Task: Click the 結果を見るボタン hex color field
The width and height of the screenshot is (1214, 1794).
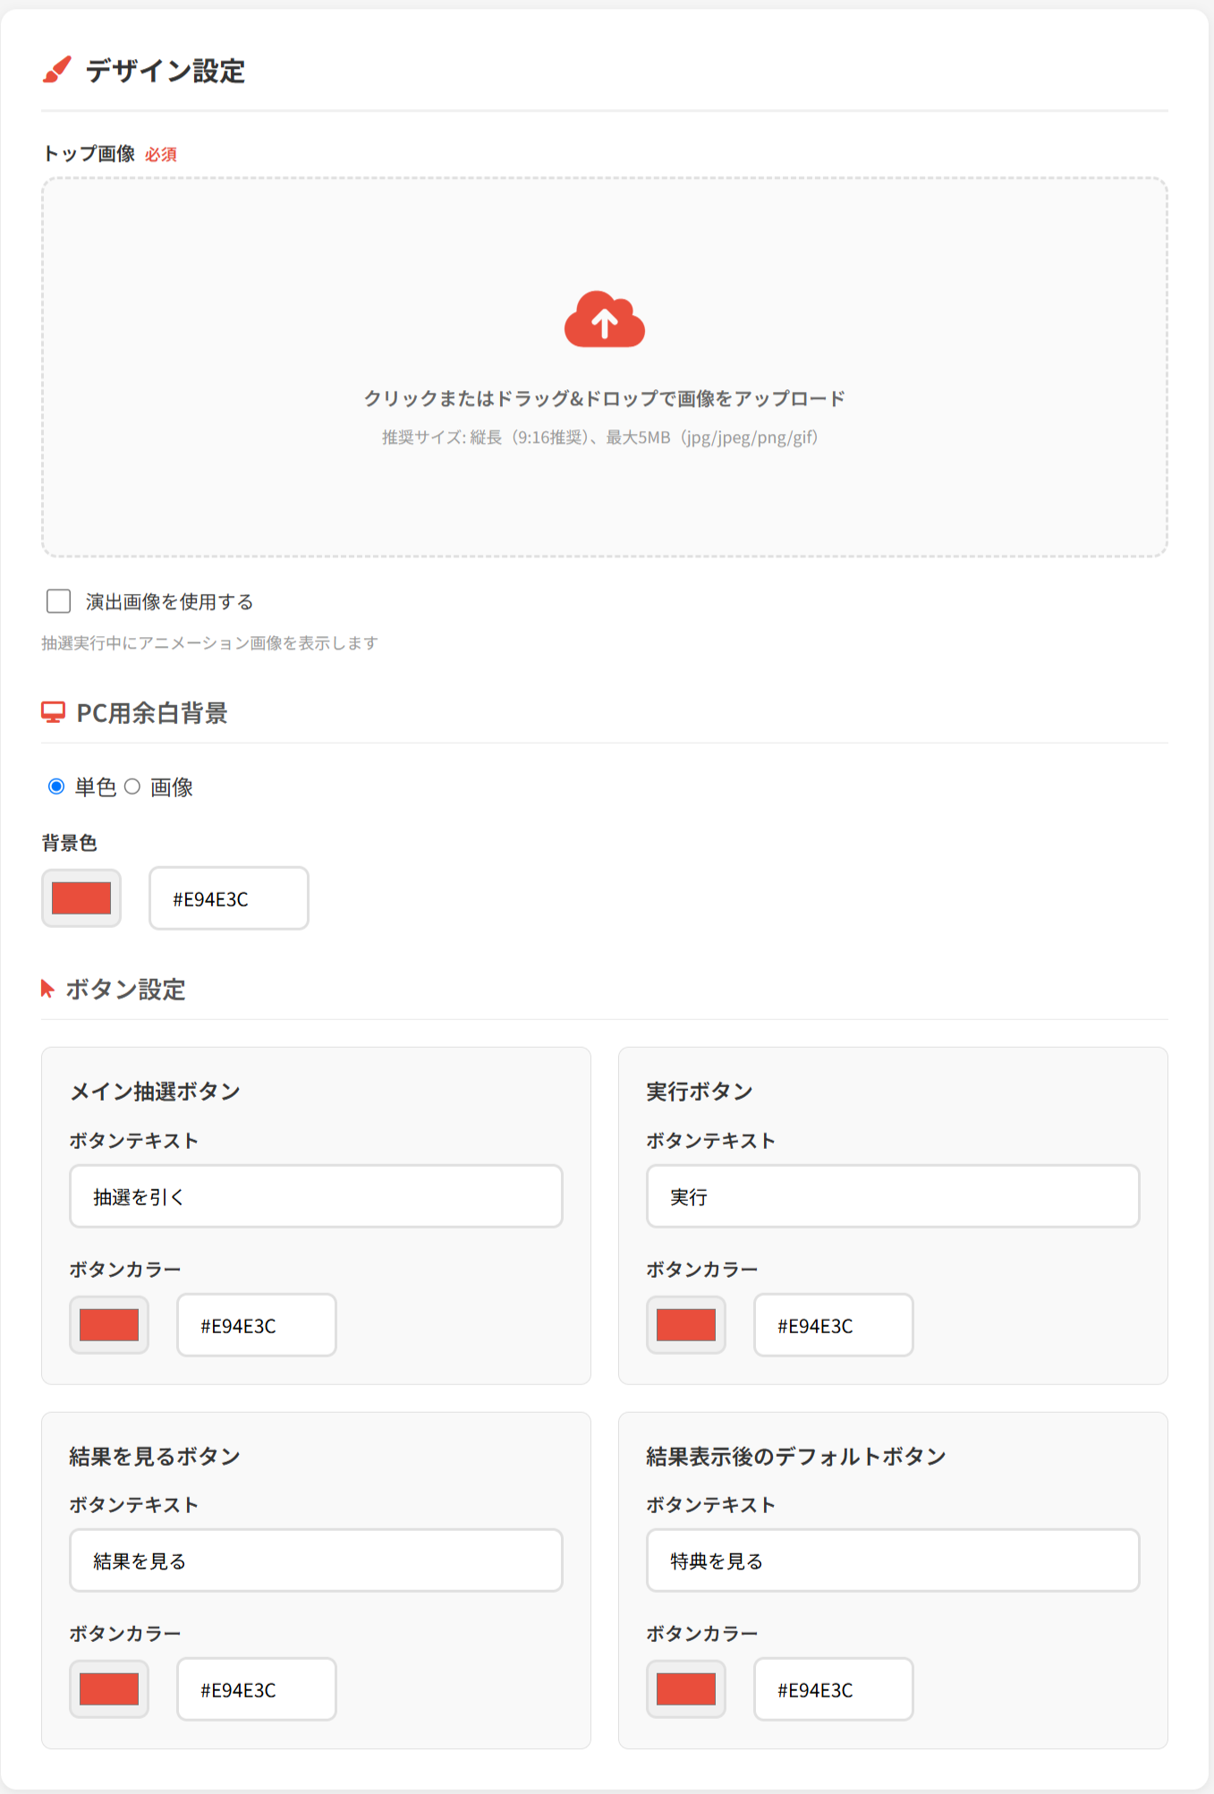Action: [x=257, y=1689]
